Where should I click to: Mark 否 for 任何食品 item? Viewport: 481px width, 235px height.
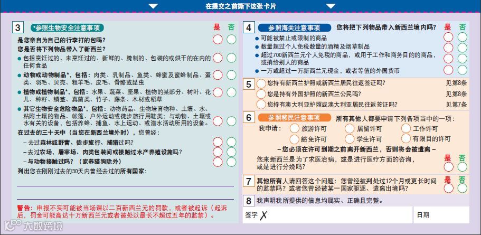232,58
